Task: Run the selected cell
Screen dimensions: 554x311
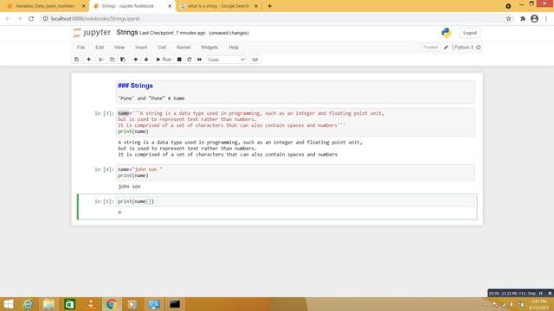Action: (x=164, y=60)
